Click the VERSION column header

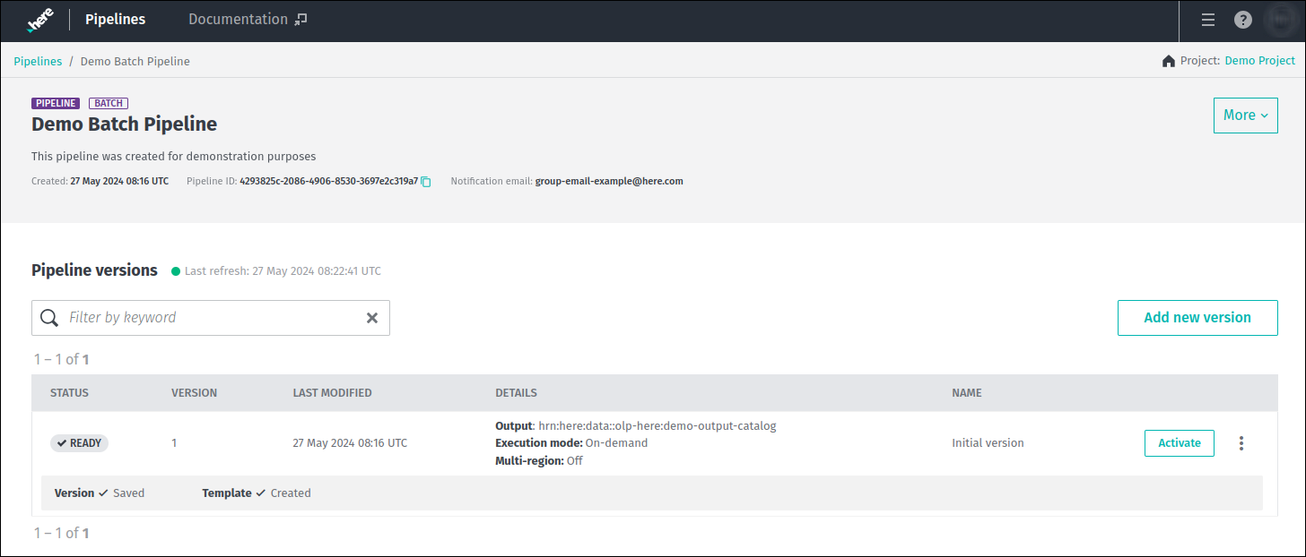(194, 393)
